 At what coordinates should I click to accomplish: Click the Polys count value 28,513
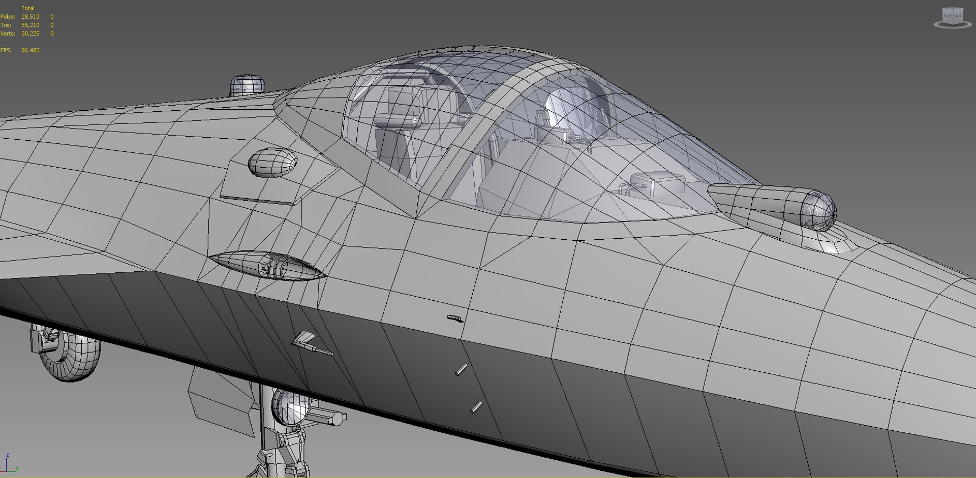tap(30, 17)
